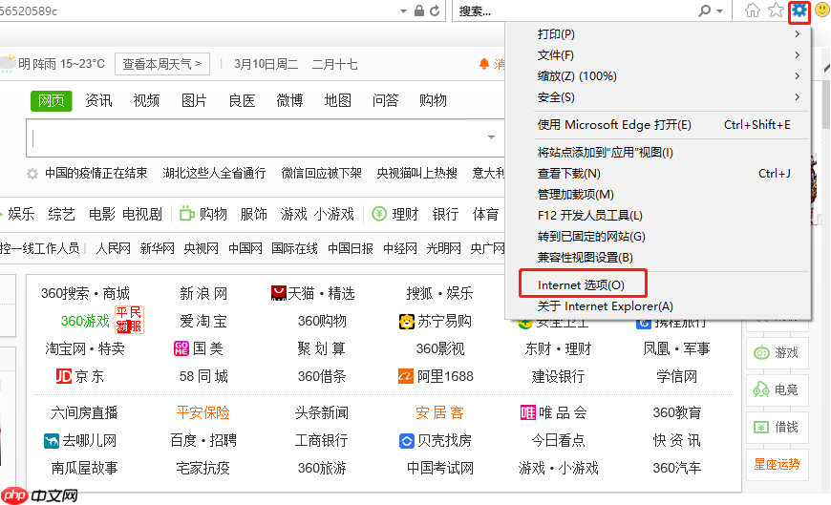Image resolution: width=831 pixels, height=505 pixels.
Task: Expand the 安全(S) submenu
Action: pyautogui.click(x=797, y=97)
